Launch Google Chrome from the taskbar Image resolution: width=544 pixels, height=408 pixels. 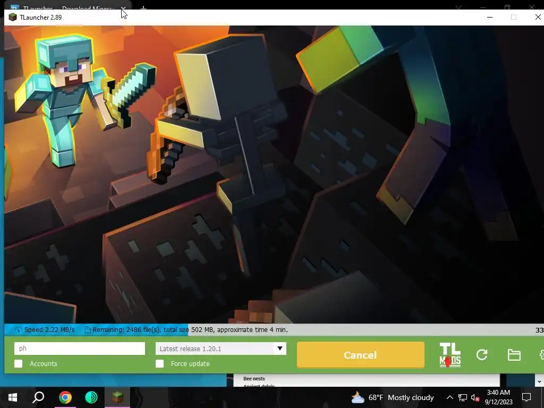(x=65, y=397)
